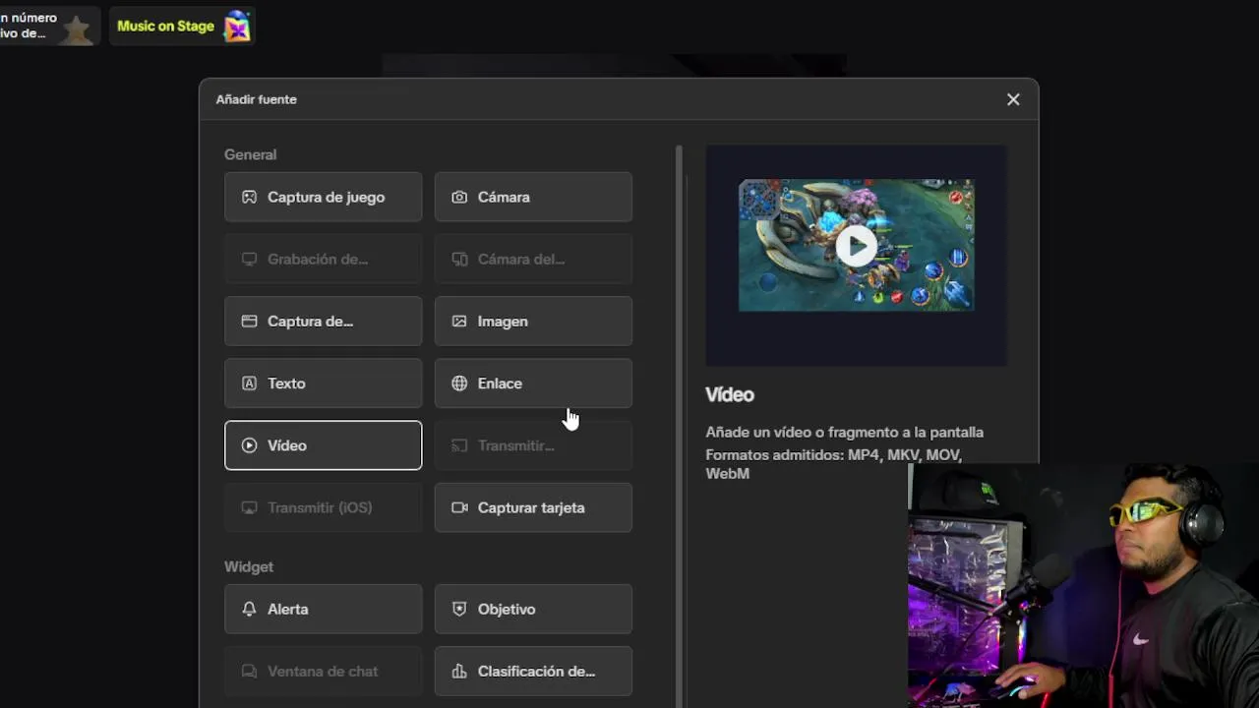This screenshot has height=708, width=1259.
Task: Click the cast icon on Transmitir...
Action: coord(459,445)
